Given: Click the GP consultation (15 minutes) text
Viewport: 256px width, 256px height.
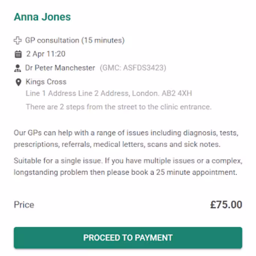Looking at the screenshot, I should [x=75, y=40].
